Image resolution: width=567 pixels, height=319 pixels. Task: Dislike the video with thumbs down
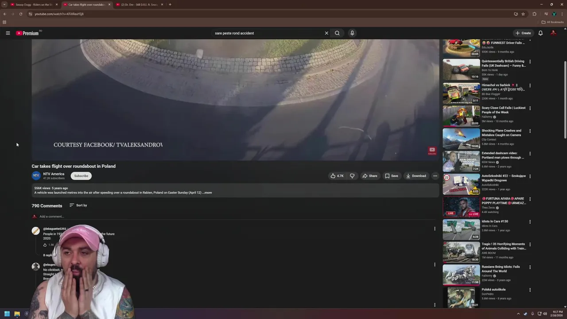coord(352,176)
